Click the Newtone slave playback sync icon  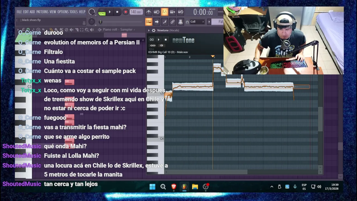pos(153,46)
